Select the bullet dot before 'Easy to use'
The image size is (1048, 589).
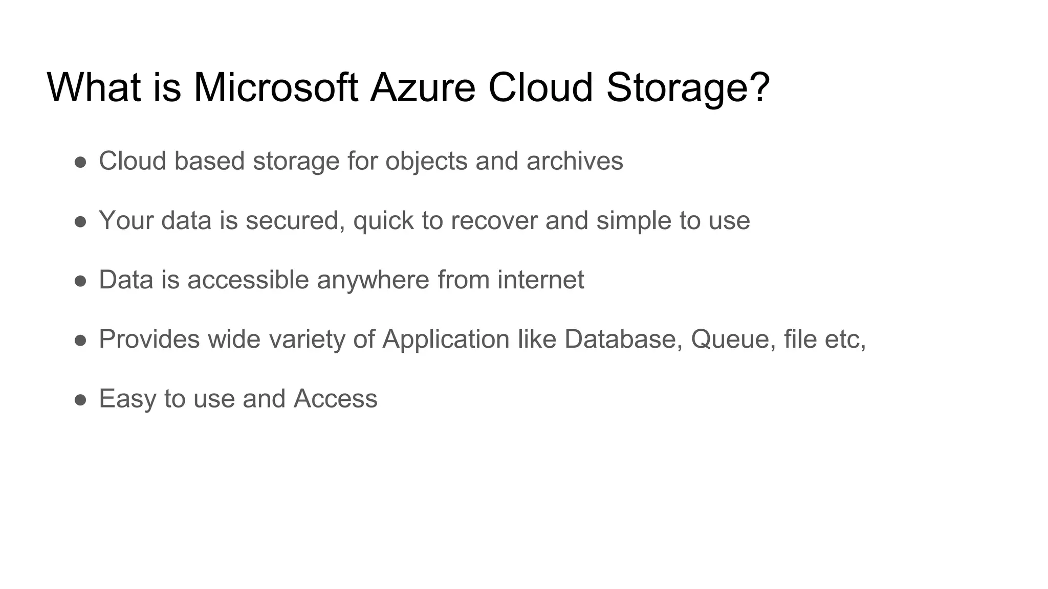(x=80, y=399)
